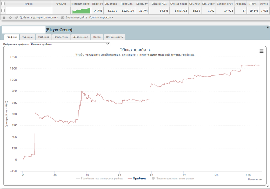Close the Player Group panel
Screen dimensions: 270x189
coord(268,27)
